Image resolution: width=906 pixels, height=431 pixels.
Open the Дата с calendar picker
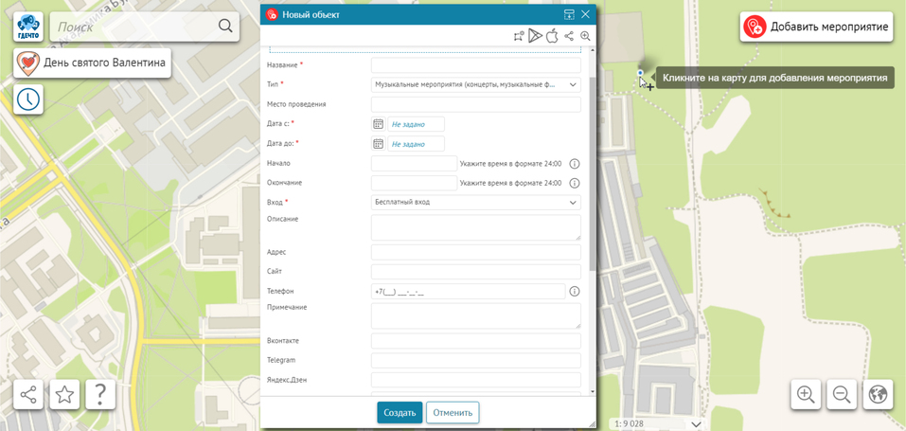[378, 124]
